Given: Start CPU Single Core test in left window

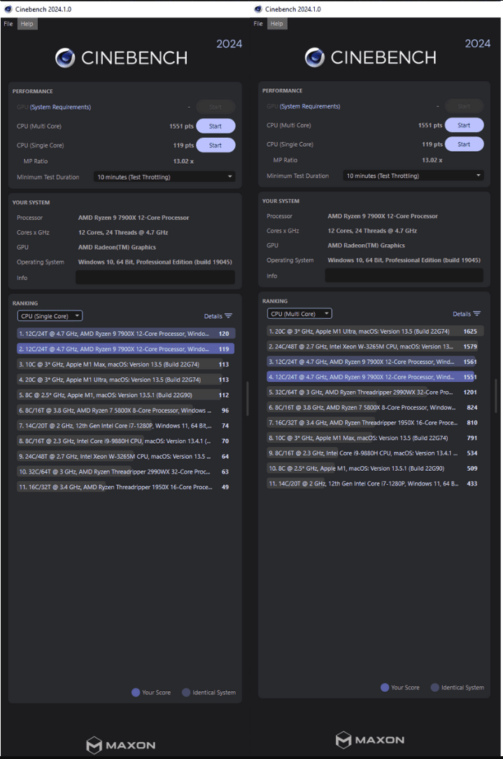Looking at the screenshot, I should click(215, 146).
